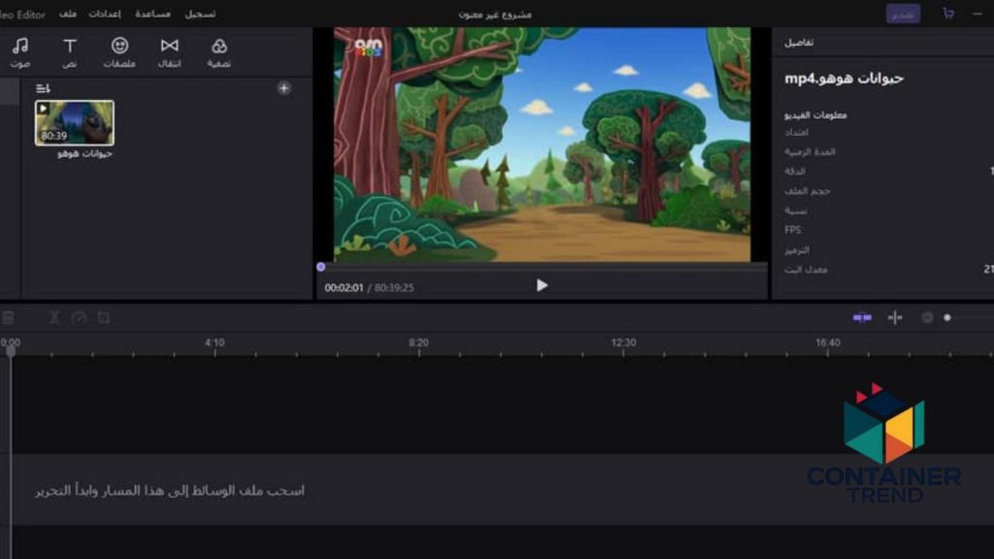
Task: Click the معلومات الفيديو heading
Action: point(815,115)
